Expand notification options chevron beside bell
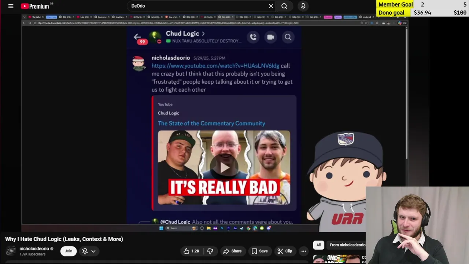The height and width of the screenshot is (264, 469). pyautogui.click(x=93, y=251)
